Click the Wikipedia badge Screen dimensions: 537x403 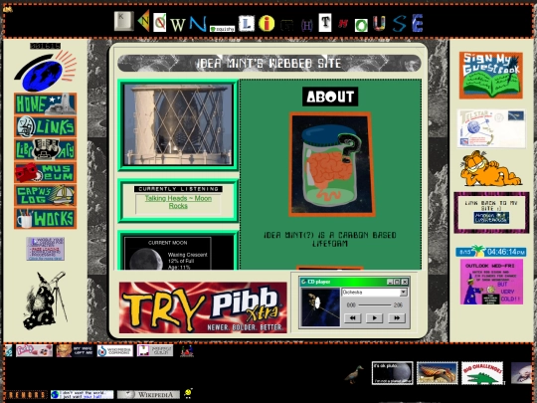(148, 394)
